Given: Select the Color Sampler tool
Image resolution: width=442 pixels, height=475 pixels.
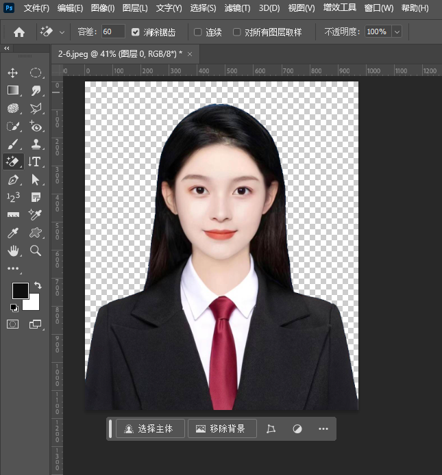Looking at the screenshot, I should pos(35,215).
